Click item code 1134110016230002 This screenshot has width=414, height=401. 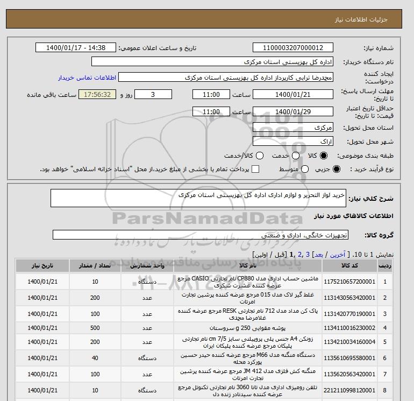click(349, 328)
